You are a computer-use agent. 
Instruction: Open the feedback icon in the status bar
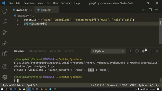point(151,85)
